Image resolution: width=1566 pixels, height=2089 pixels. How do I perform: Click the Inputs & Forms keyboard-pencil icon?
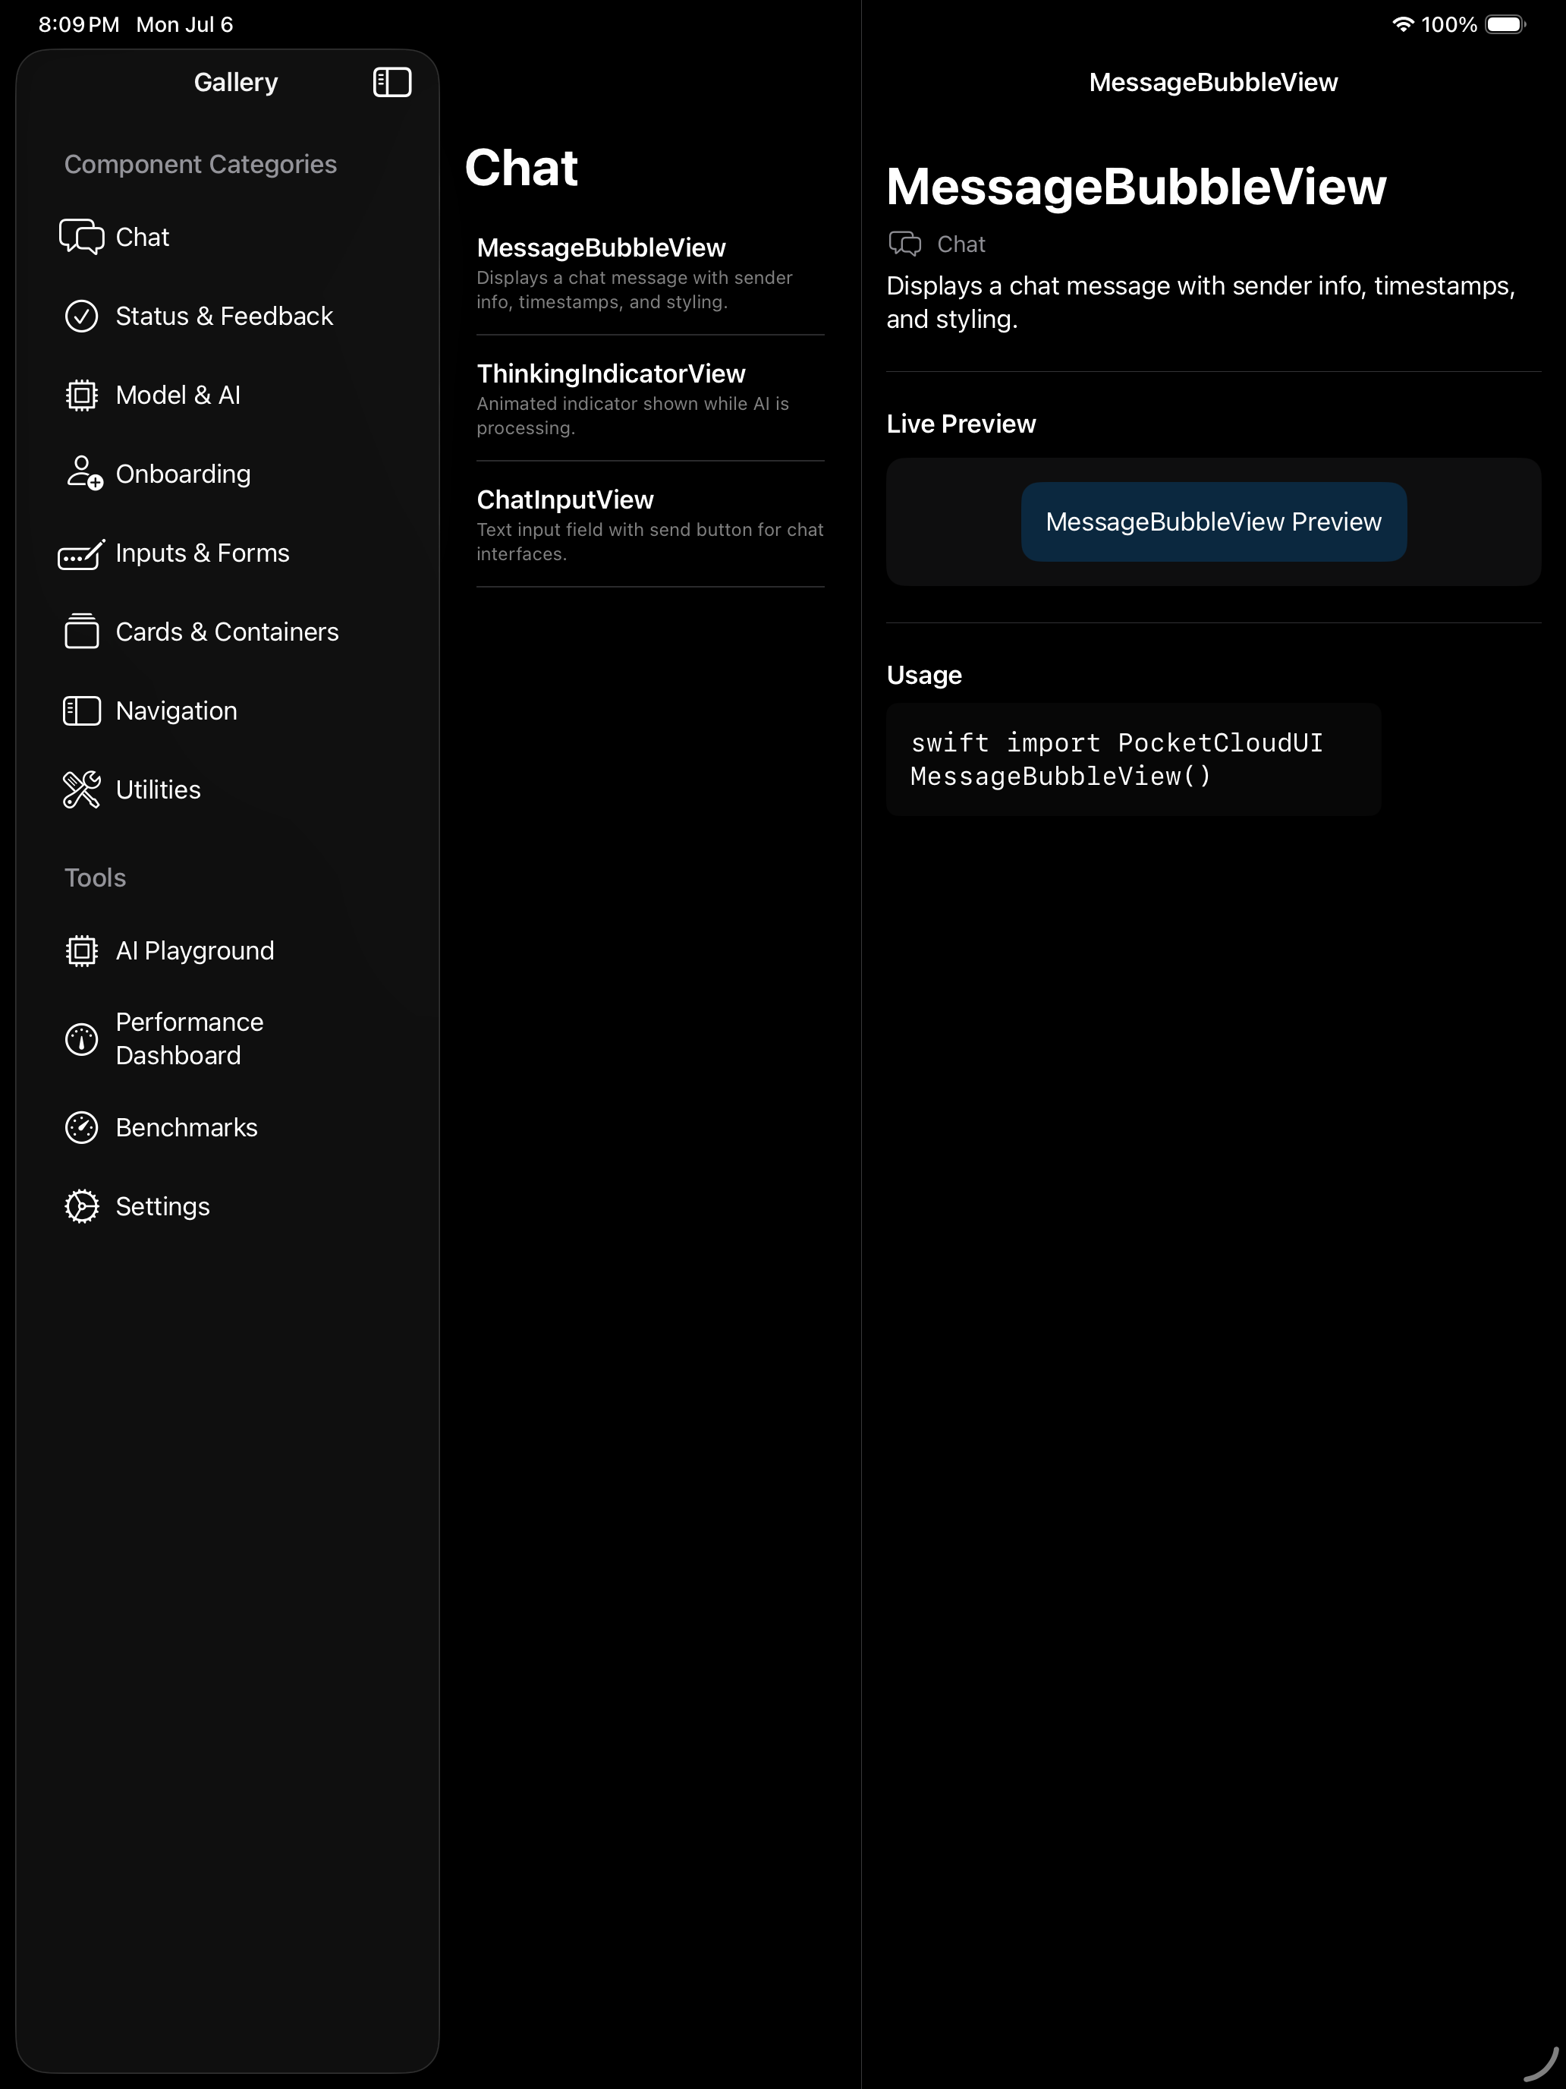(x=82, y=554)
